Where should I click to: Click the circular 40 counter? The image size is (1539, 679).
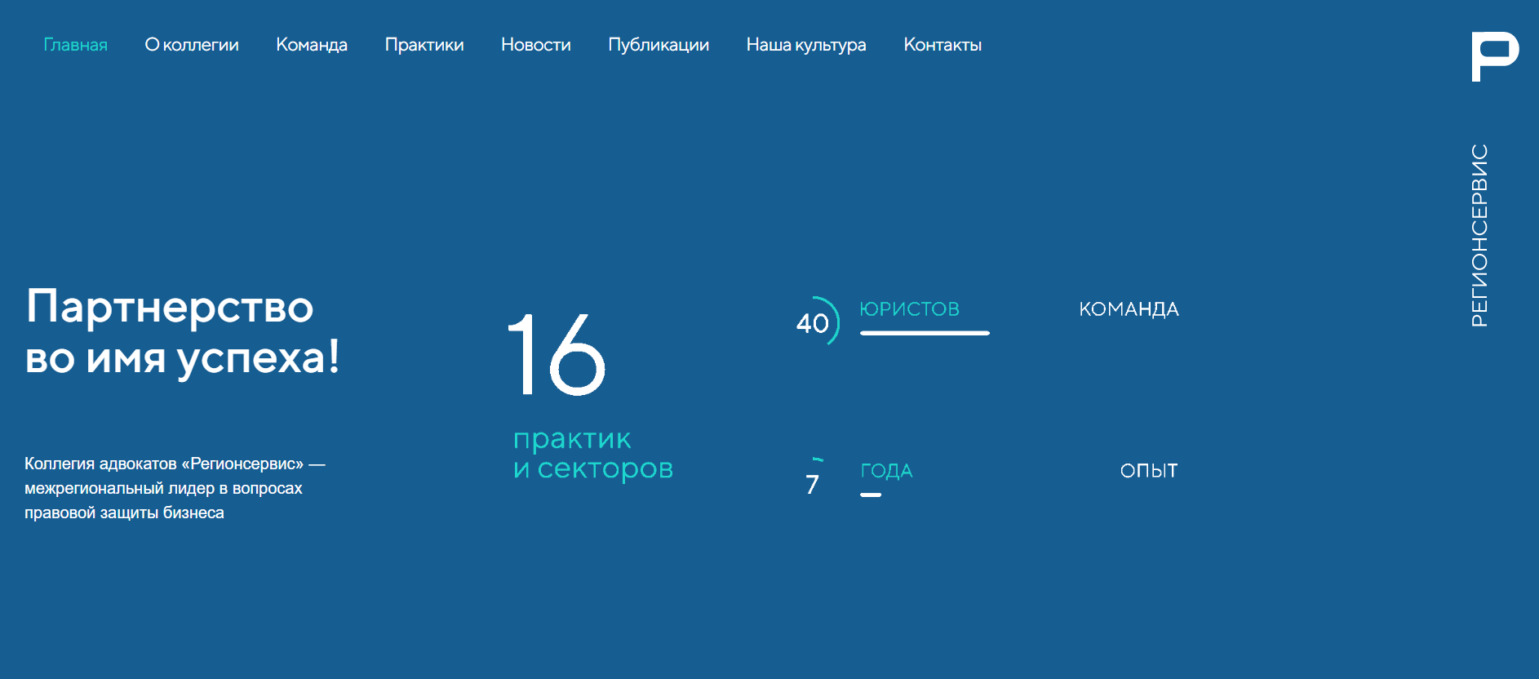point(818,321)
